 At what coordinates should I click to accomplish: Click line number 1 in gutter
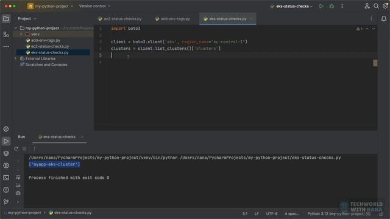(101, 29)
